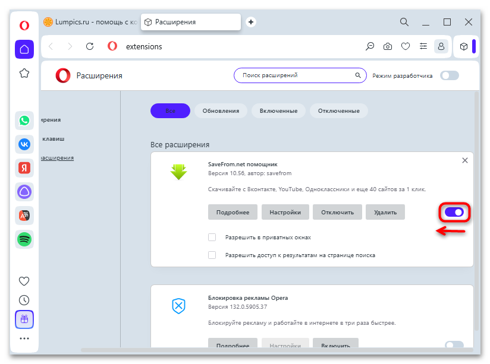Go back with the left arrow button
490x364 pixels.
click(x=51, y=46)
